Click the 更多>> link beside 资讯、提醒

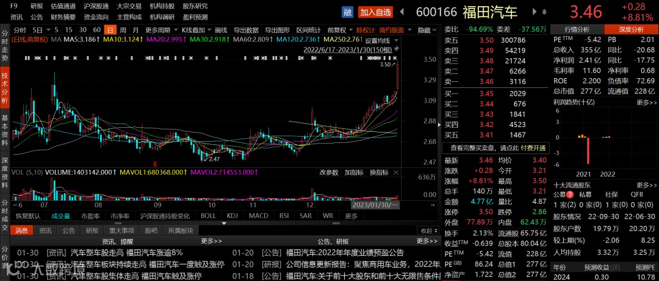pyautogui.click(x=211, y=241)
